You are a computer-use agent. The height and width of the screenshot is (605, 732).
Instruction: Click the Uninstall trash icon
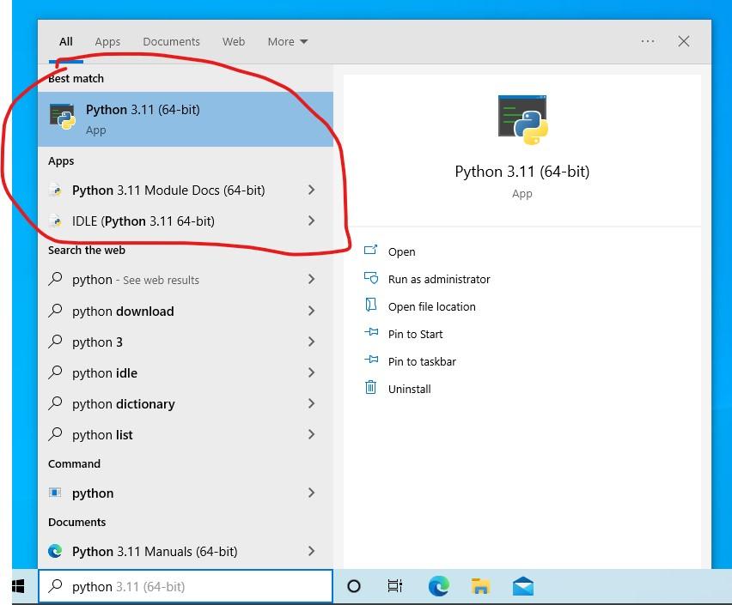[x=370, y=387]
